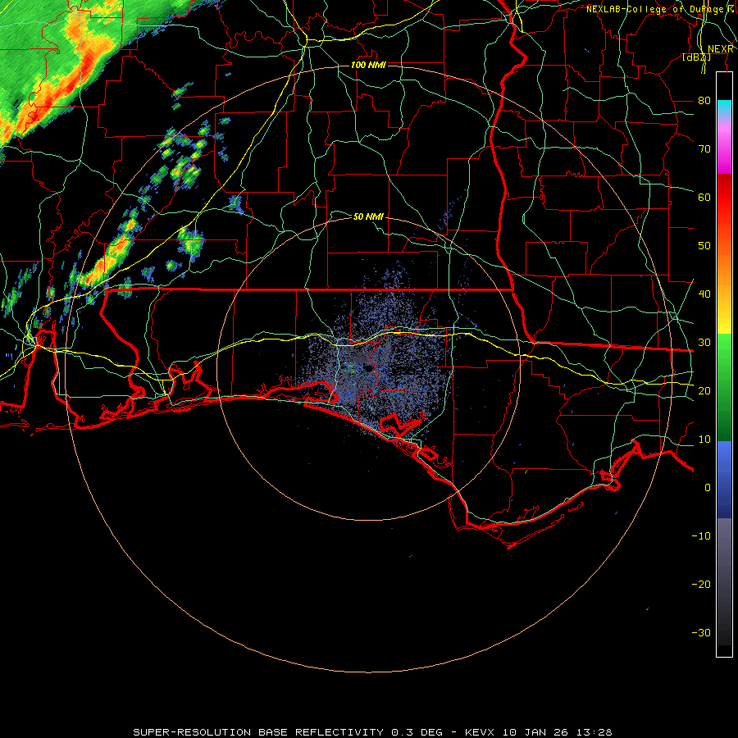The height and width of the screenshot is (738, 738).
Task: Select the -10 value on dBZ scale
Action: point(701,536)
